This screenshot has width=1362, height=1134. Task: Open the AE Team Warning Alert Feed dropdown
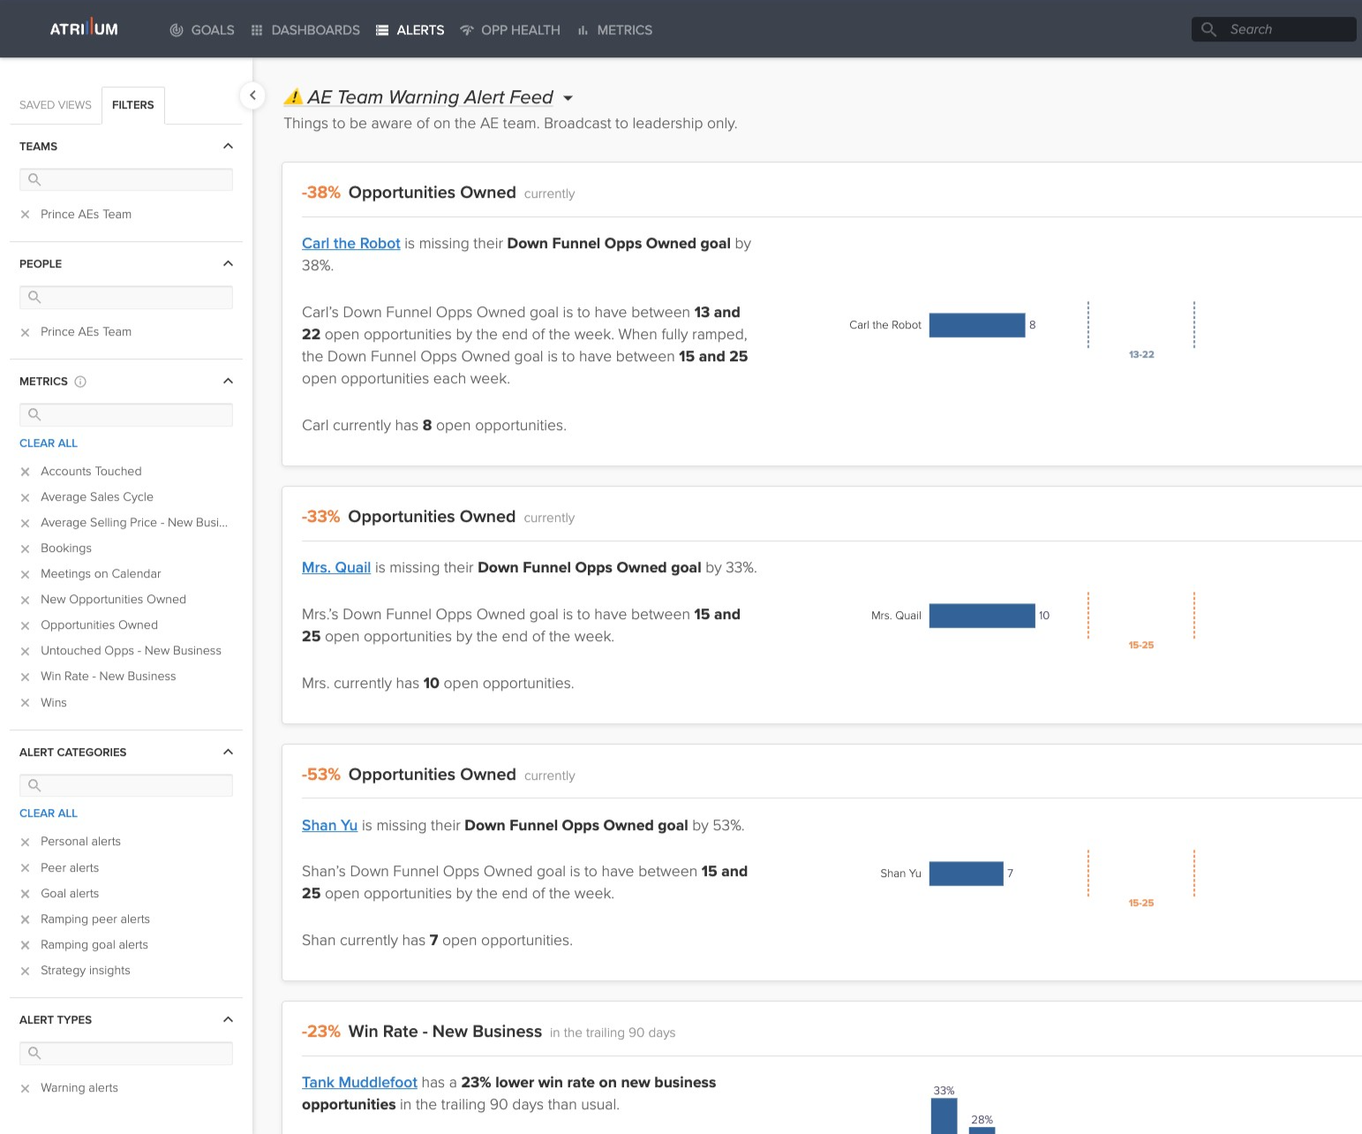568,98
